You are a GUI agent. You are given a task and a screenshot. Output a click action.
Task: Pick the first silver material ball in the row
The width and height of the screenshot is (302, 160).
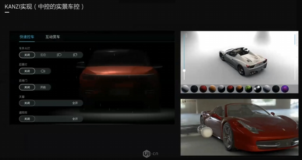pos(185,89)
